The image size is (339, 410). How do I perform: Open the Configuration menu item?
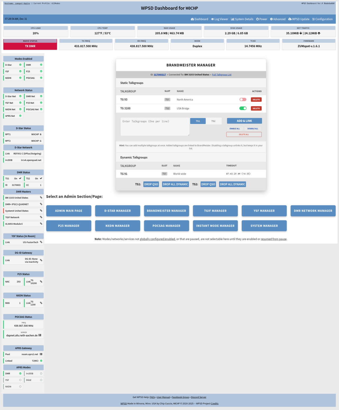pos(322,19)
